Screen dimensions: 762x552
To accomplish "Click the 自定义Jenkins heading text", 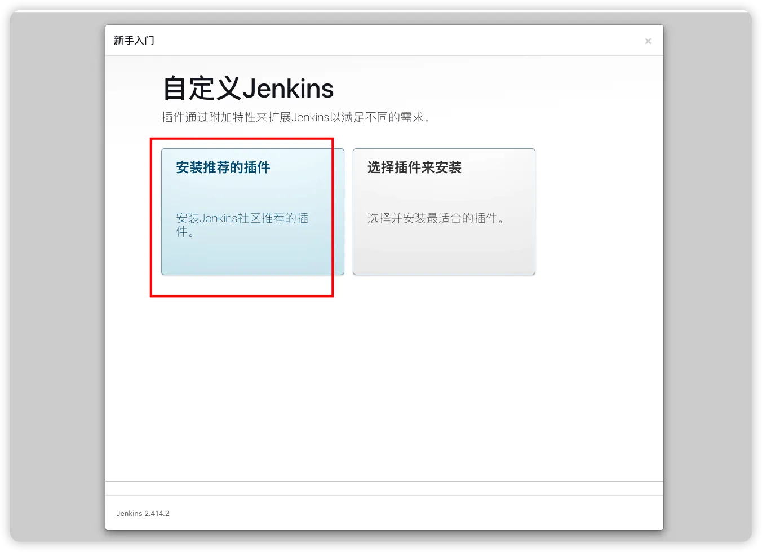I will (249, 89).
